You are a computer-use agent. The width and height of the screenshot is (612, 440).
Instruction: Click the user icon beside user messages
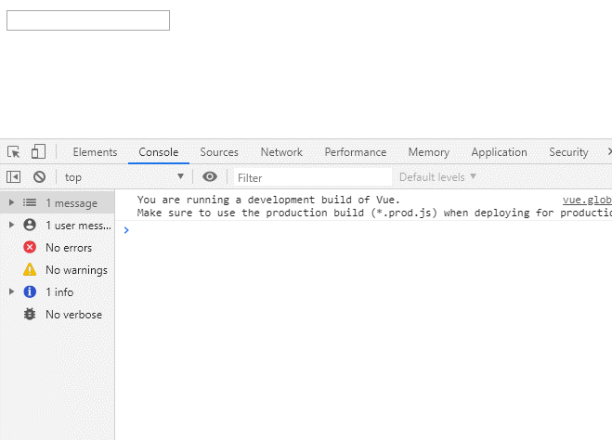[30, 225]
